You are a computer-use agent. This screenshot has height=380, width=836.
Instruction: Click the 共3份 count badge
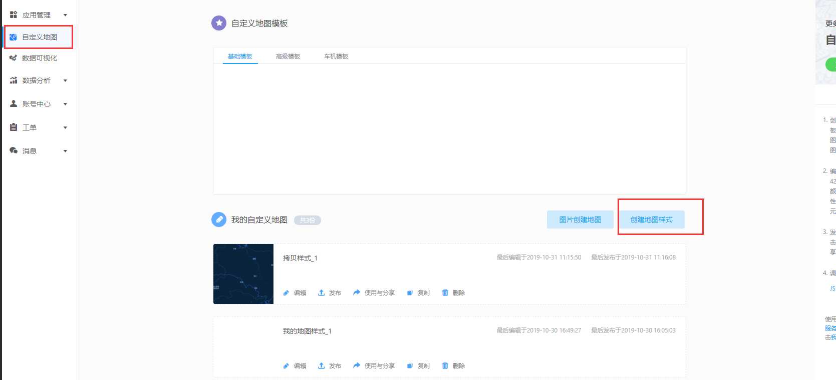point(307,220)
